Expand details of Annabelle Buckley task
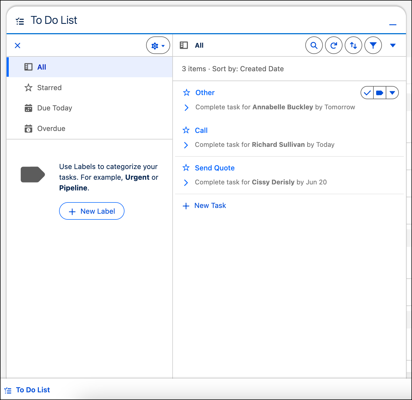412x400 pixels. 187,107
